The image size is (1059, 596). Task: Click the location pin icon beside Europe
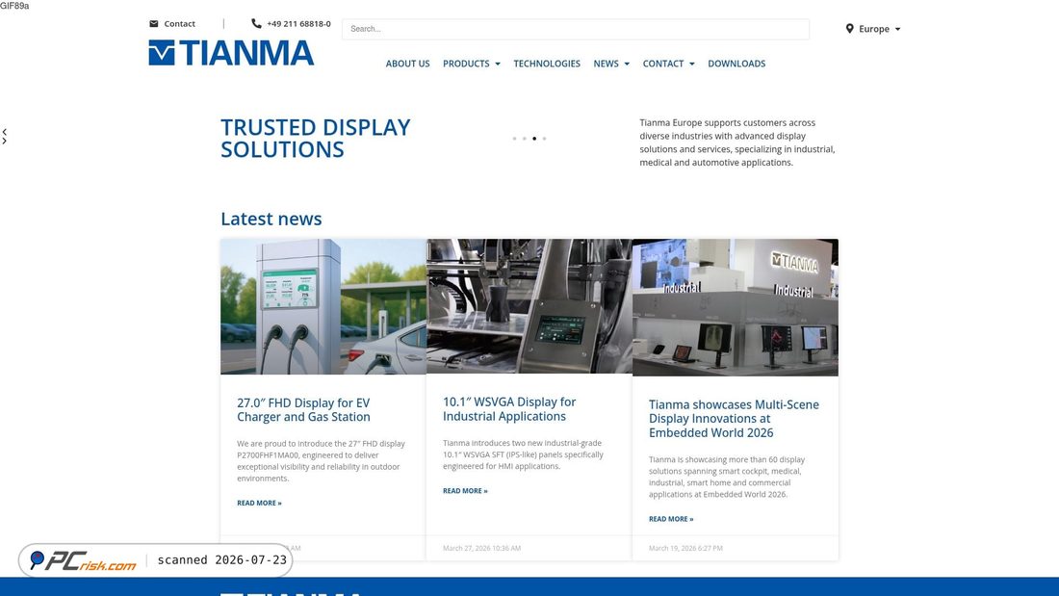(850, 28)
